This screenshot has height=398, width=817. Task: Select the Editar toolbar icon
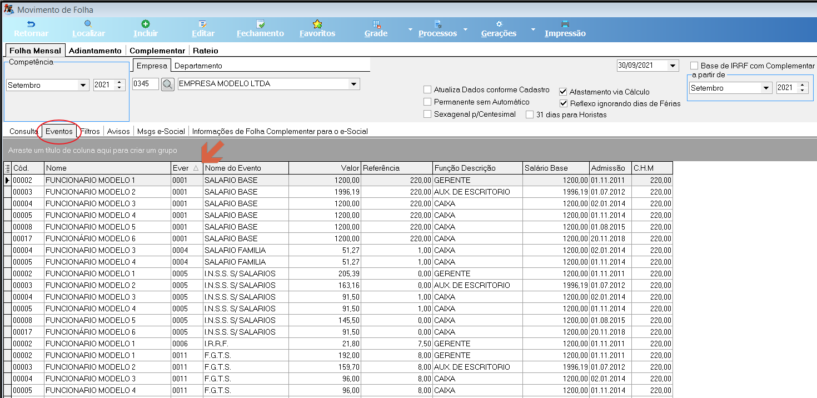click(203, 24)
